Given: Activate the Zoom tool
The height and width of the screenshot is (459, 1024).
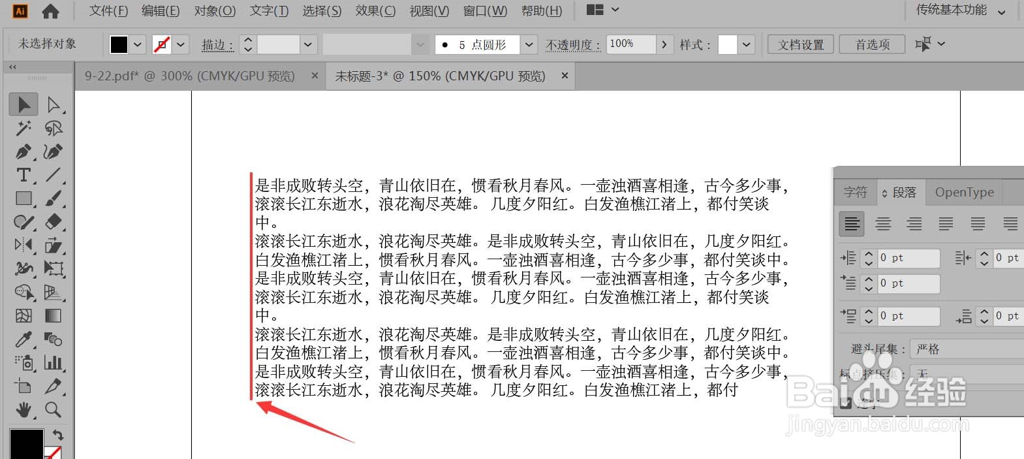Looking at the screenshot, I should 54,409.
